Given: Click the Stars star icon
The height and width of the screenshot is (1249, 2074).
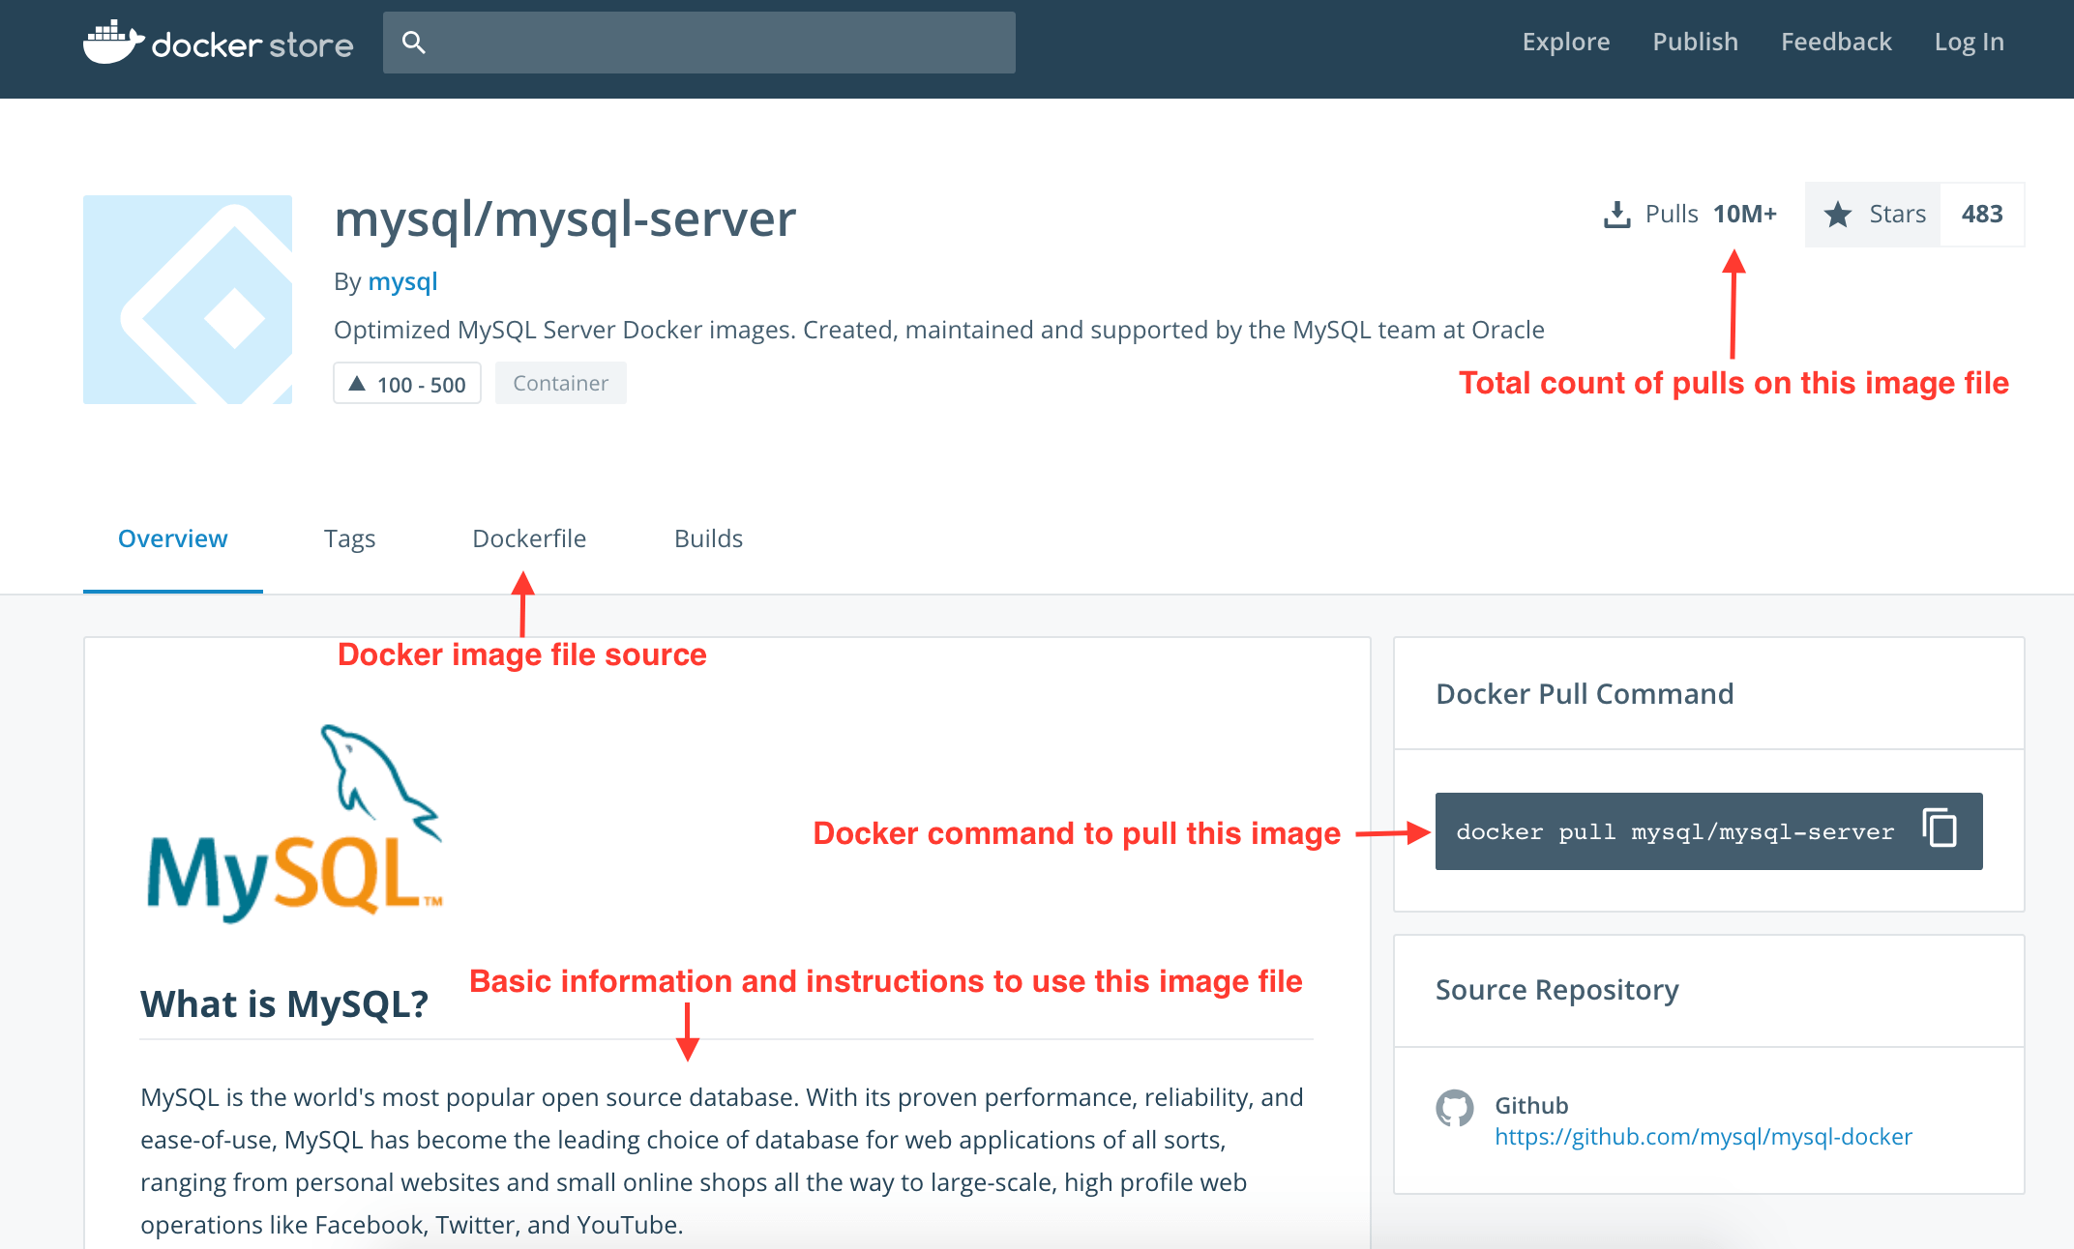Looking at the screenshot, I should tap(1838, 215).
